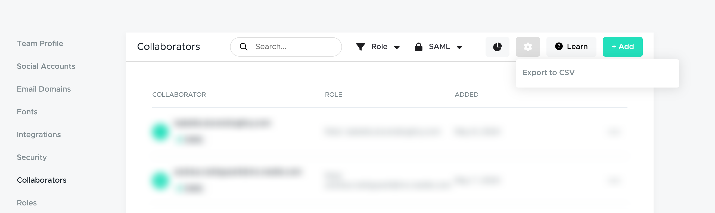
Task: Click the + Add collaborator button
Action: pos(622,47)
